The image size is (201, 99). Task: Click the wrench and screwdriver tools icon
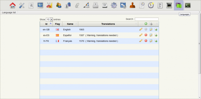22,5
